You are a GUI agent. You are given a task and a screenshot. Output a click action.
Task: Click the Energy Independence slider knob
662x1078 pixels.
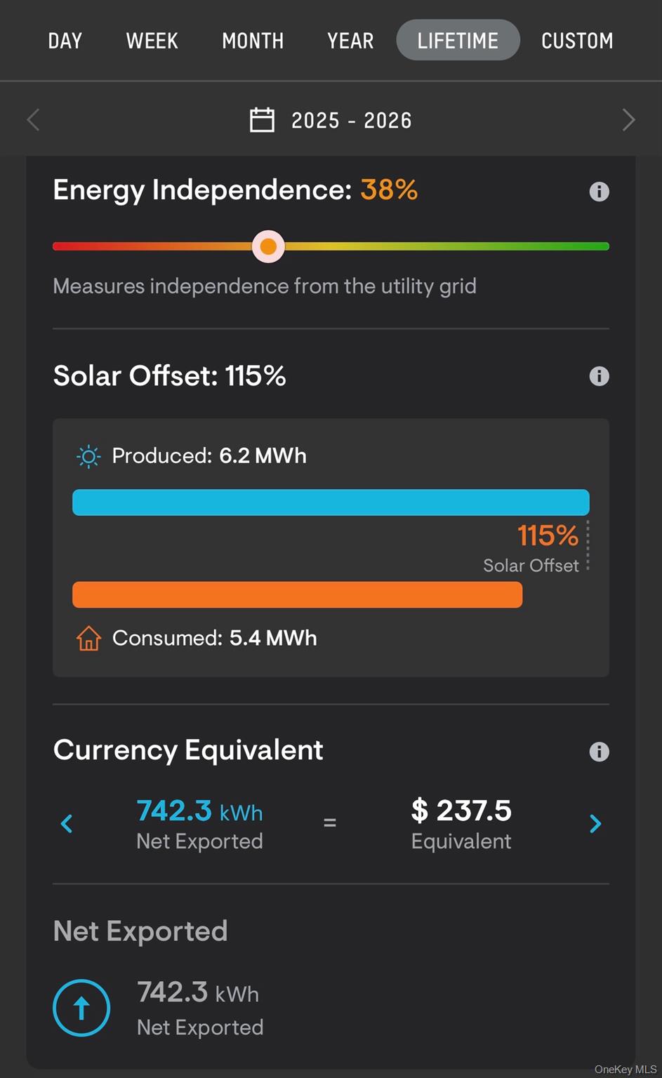[268, 246]
